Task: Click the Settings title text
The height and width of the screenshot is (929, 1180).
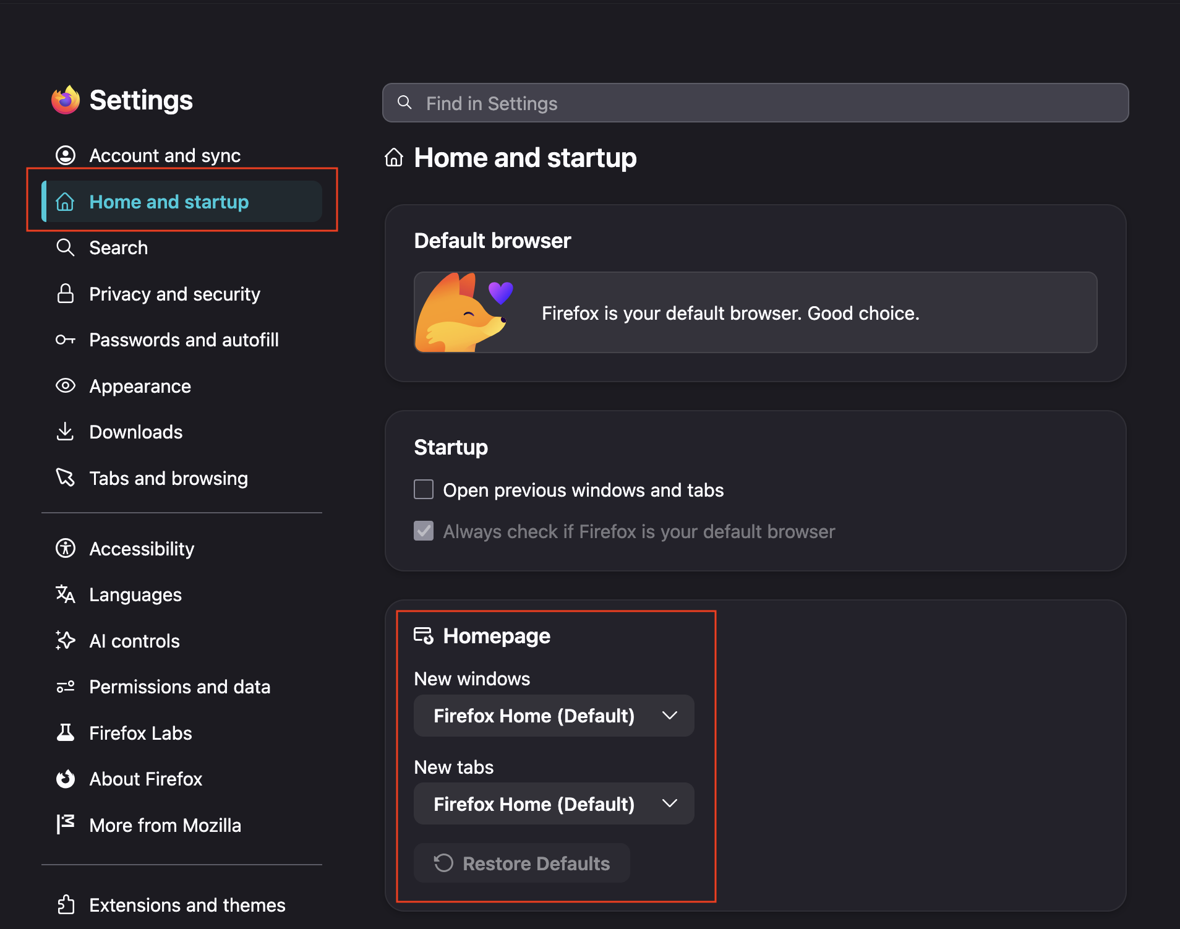Action: (x=141, y=100)
